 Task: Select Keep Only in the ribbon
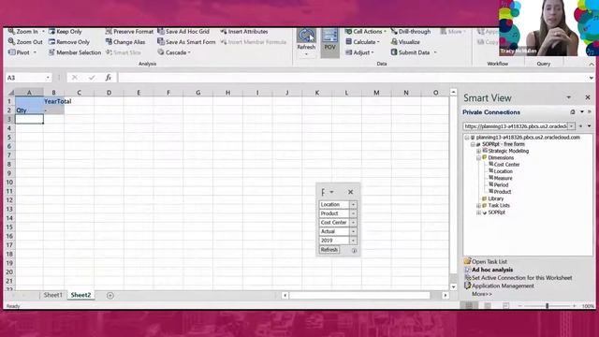pyautogui.click(x=66, y=31)
